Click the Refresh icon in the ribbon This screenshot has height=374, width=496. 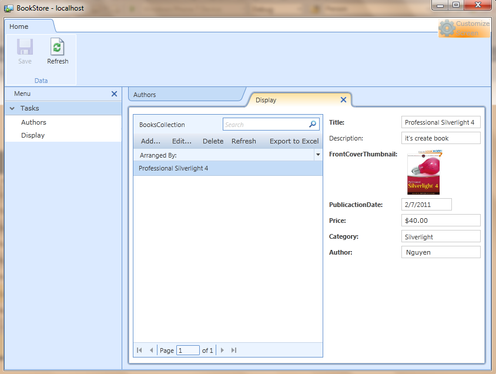(58, 48)
